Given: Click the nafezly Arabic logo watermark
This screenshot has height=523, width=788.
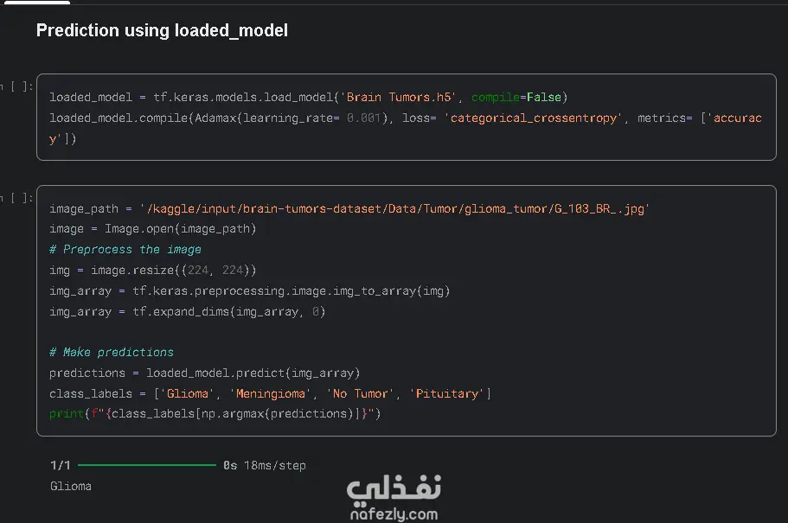Looking at the screenshot, I should click(394, 489).
